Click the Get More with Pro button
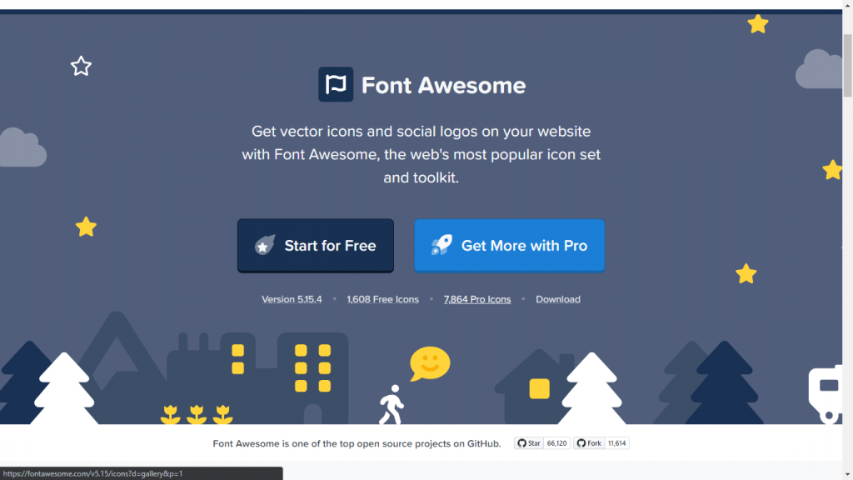The image size is (853, 480). click(509, 246)
